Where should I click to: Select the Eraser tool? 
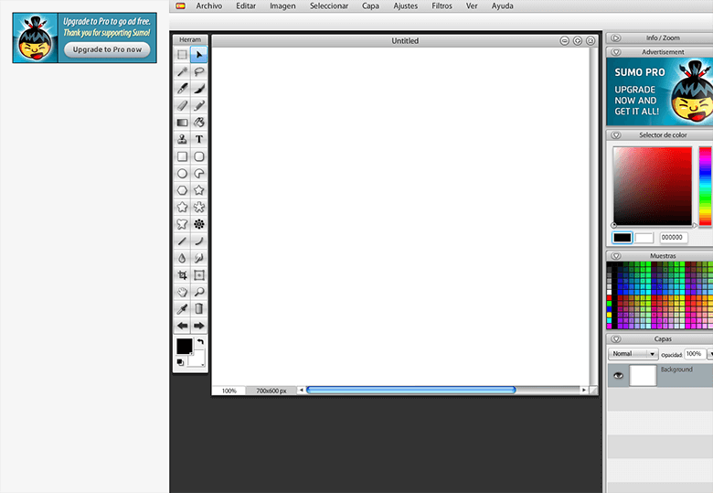tap(182, 105)
